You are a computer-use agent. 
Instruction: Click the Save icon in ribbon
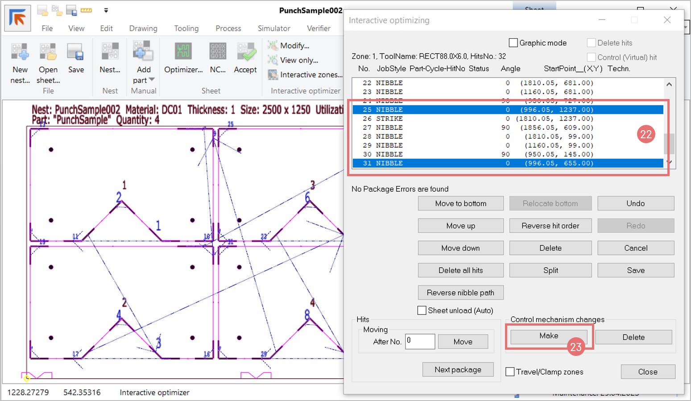75,53
